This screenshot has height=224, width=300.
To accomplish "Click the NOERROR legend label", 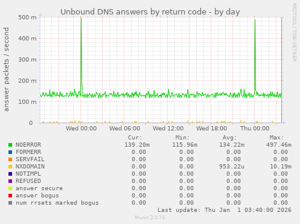I will pos(28,145).
